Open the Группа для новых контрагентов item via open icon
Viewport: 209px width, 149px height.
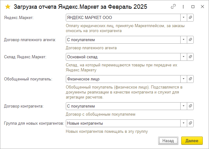191,123
